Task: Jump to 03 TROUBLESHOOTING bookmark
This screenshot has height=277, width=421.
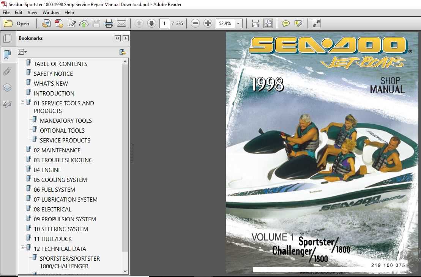Action: tap(63, 160)
